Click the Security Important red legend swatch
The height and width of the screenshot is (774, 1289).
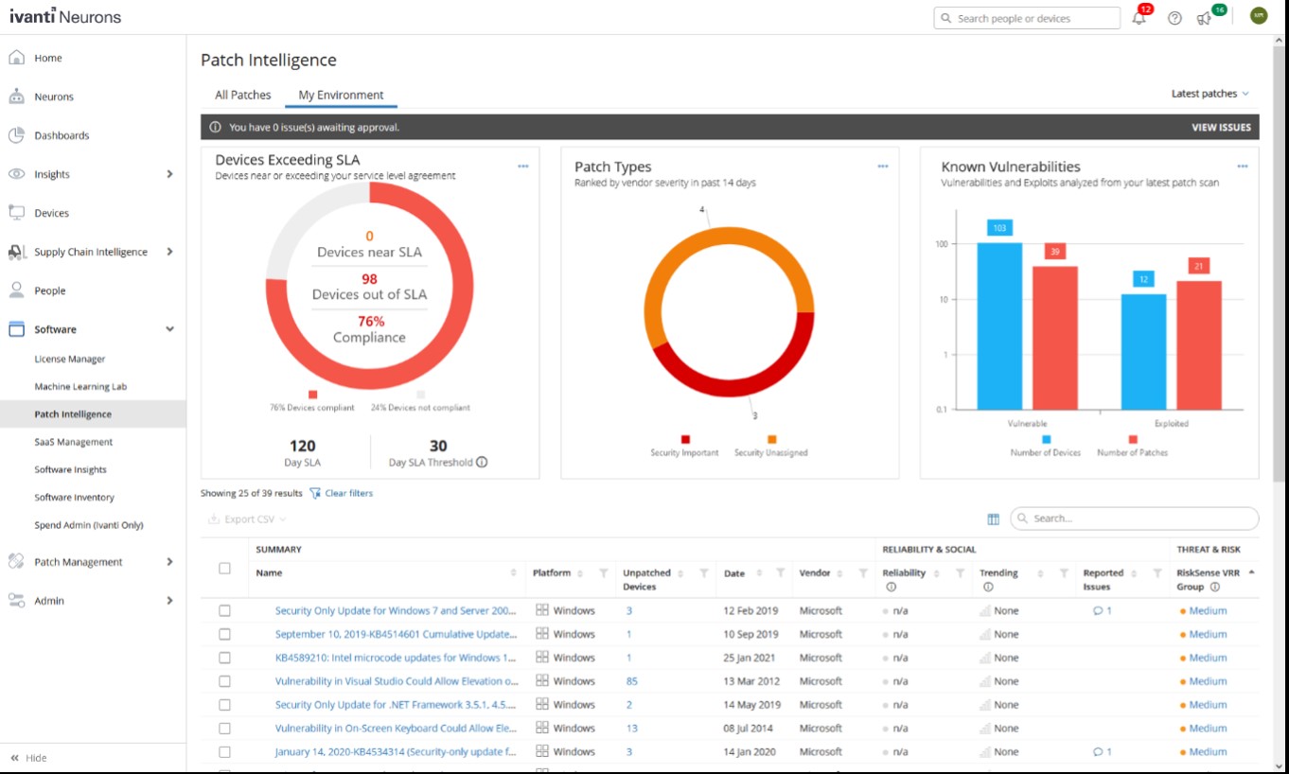(x=685, y=439)
